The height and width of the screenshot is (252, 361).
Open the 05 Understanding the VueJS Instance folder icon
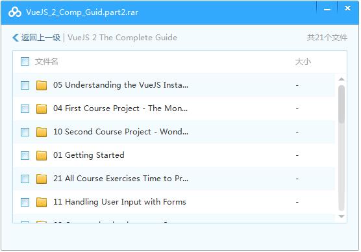coord(42,85)
